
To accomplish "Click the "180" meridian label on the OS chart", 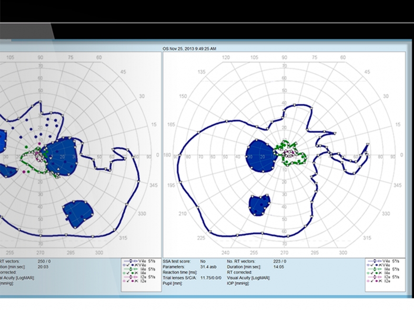I will 167,154.
